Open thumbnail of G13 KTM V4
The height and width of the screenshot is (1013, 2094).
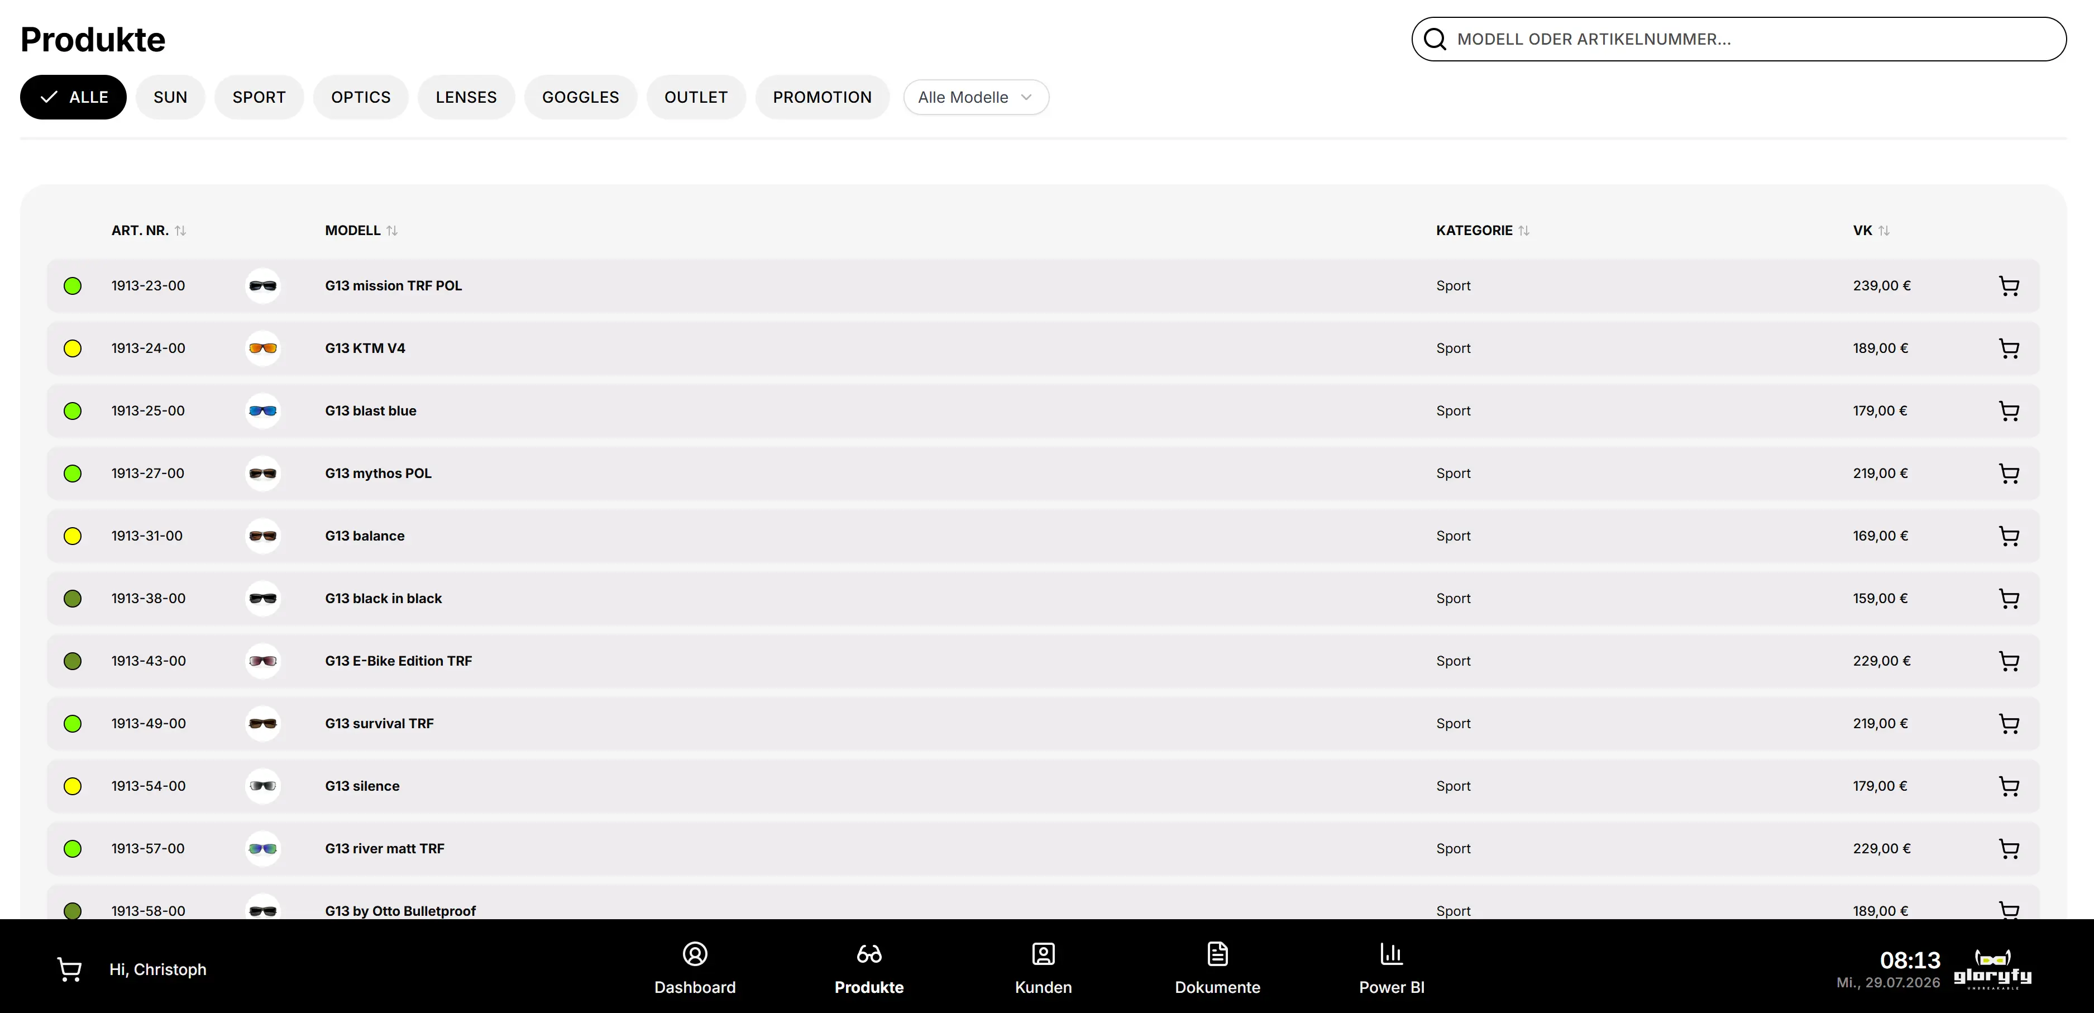(x=262, y=349)
